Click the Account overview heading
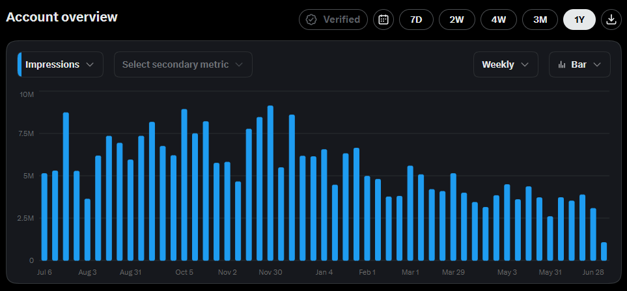 [62, 17]
